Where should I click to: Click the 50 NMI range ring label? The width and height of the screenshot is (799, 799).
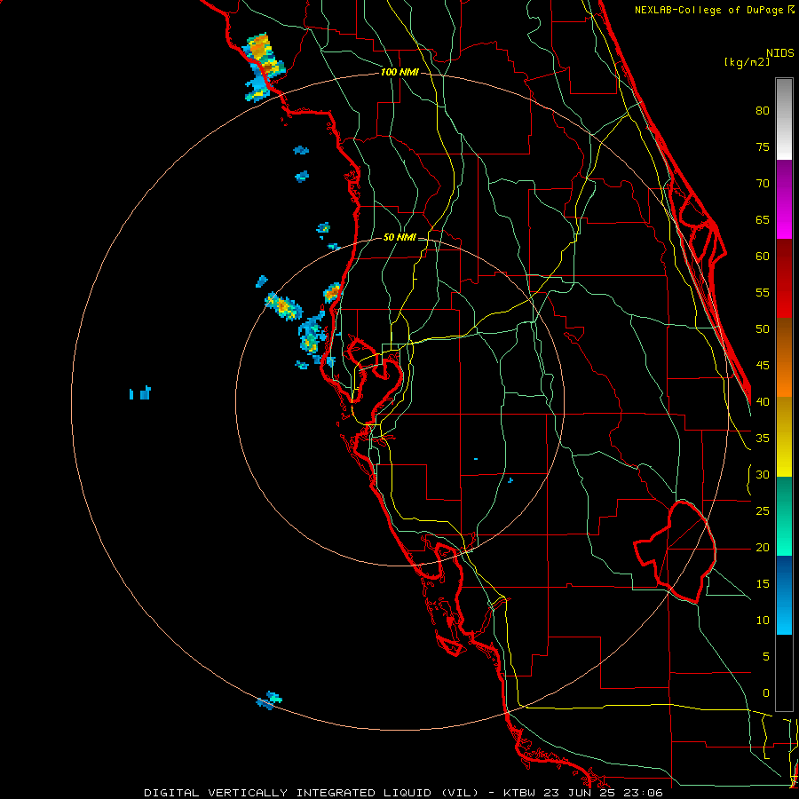399,237
